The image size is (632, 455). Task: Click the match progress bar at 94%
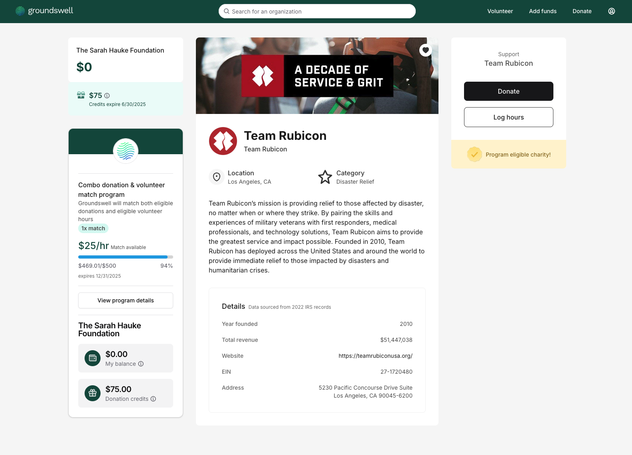tap(126, 257)
